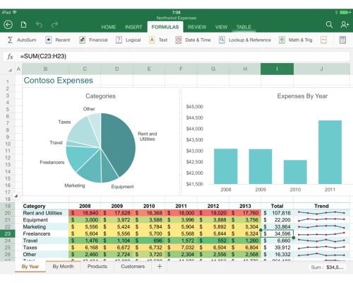Select row 23 header

(8, 233)
